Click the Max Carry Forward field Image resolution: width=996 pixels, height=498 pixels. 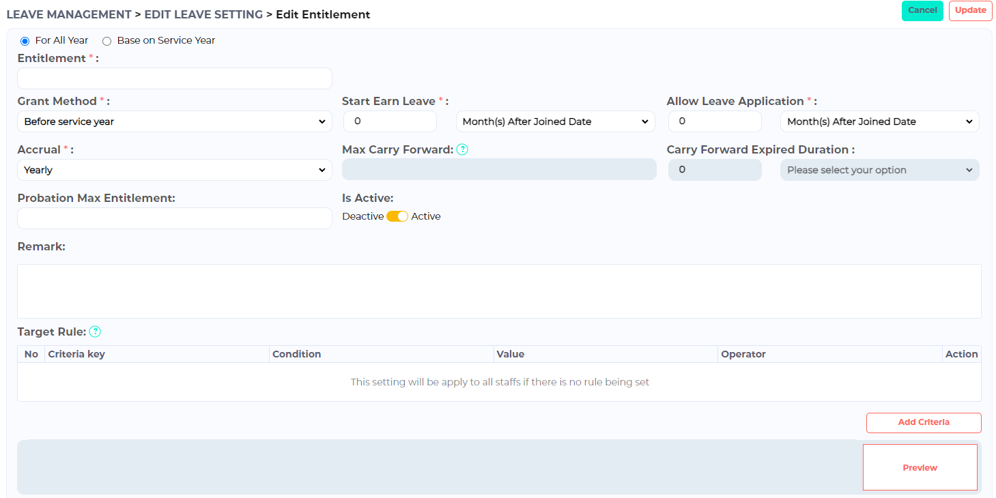(499, 170)
